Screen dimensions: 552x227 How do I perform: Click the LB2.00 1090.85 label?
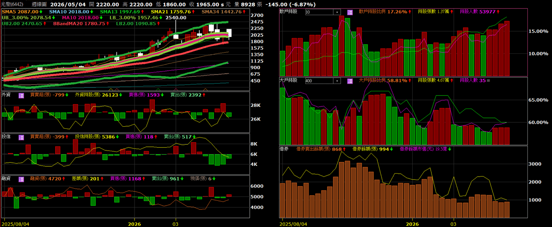pyautogui.click(x=138, y=24)
